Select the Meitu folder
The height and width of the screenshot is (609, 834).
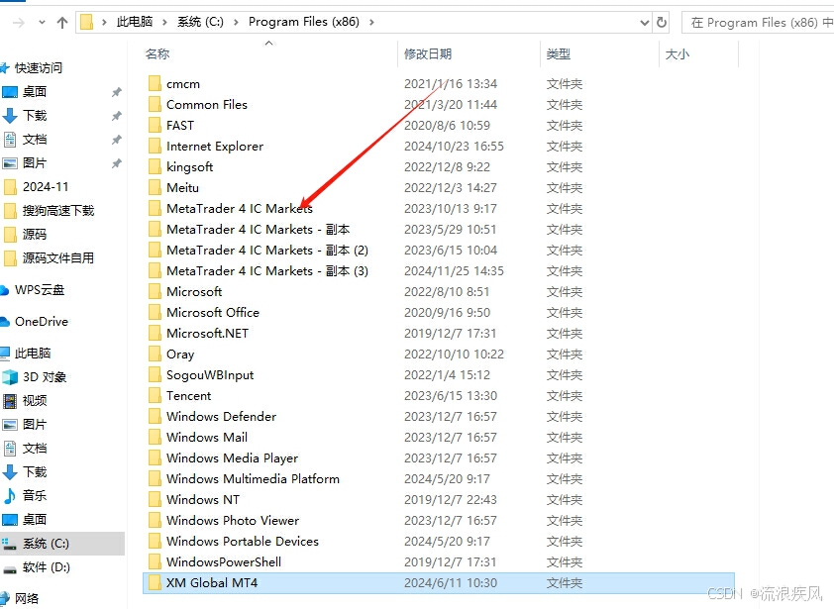(x=182, y=188)
